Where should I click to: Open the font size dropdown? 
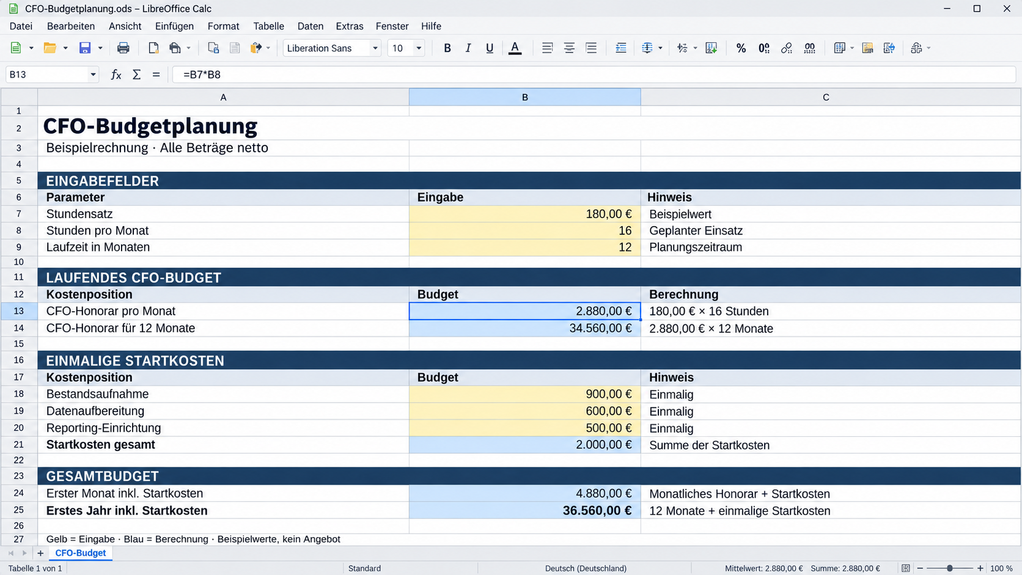tap(419, 48)
